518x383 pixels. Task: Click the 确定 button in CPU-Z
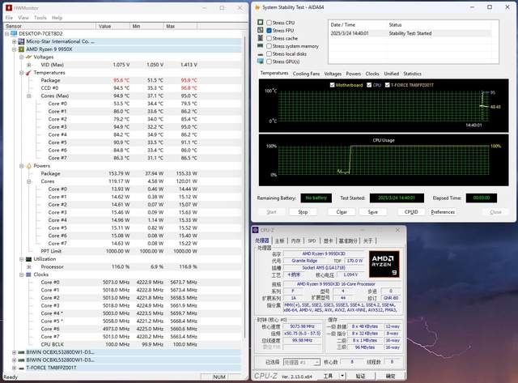390,376
